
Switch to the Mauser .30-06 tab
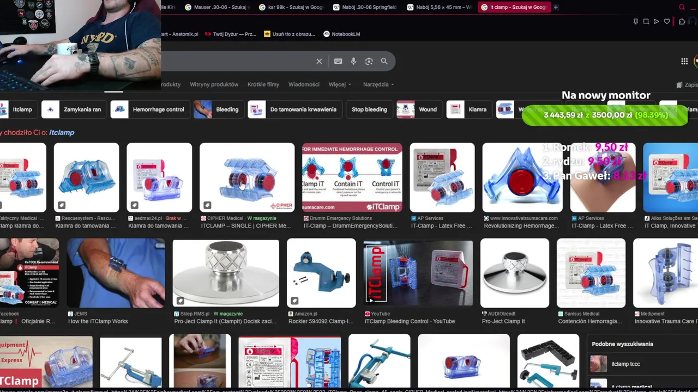click(x=217, y=7)
